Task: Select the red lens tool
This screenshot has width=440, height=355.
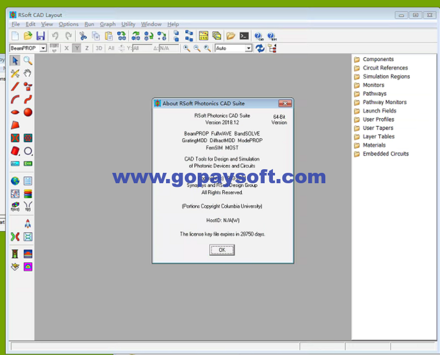Action: click(15, 112)
